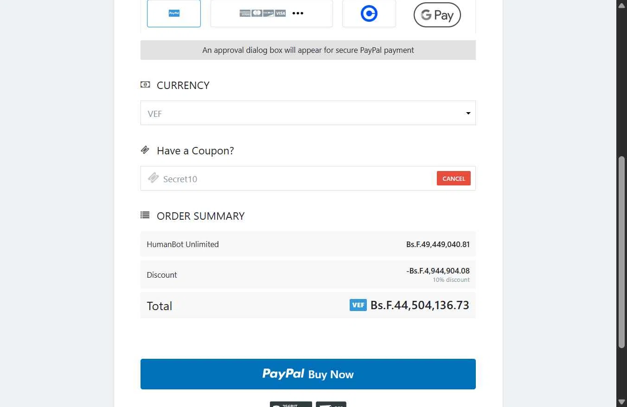Image resolution: width=627 pixels, height=407 pixels.
Task: Click the Discount row label
Action: tap(162, 275)
